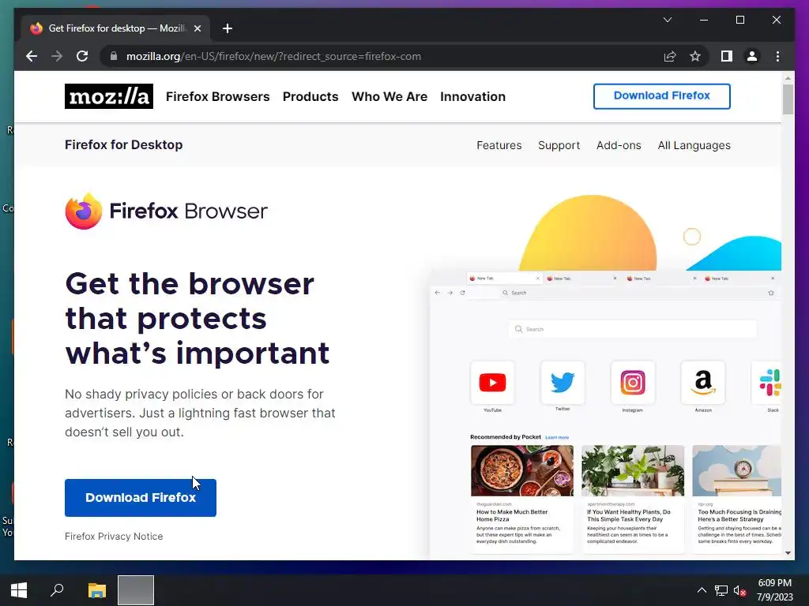Open the Features link
809x606 pixels.
point(499,145)
